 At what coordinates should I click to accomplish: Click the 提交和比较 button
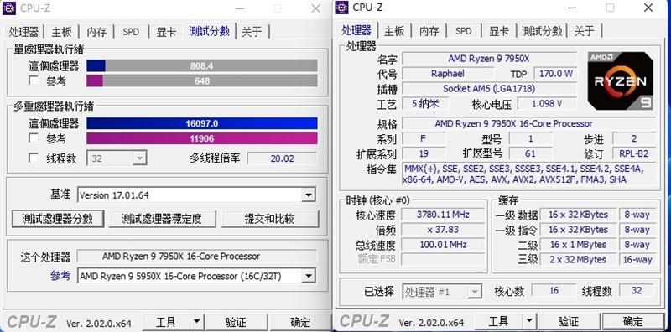tap(269, 219)
